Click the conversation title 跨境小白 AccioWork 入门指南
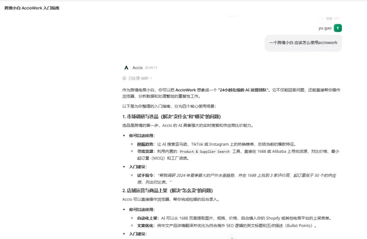The height and width of the screenshot is (239, 367). [x=32, y=8]
